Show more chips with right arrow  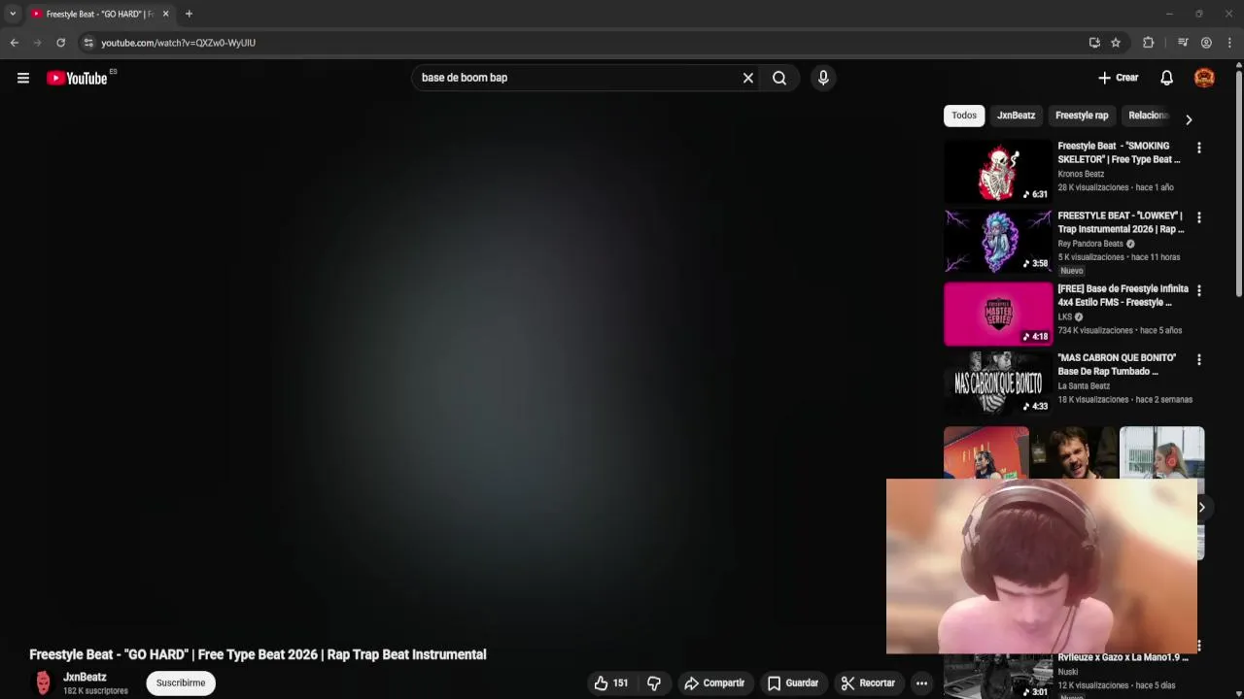point(1188,119)
